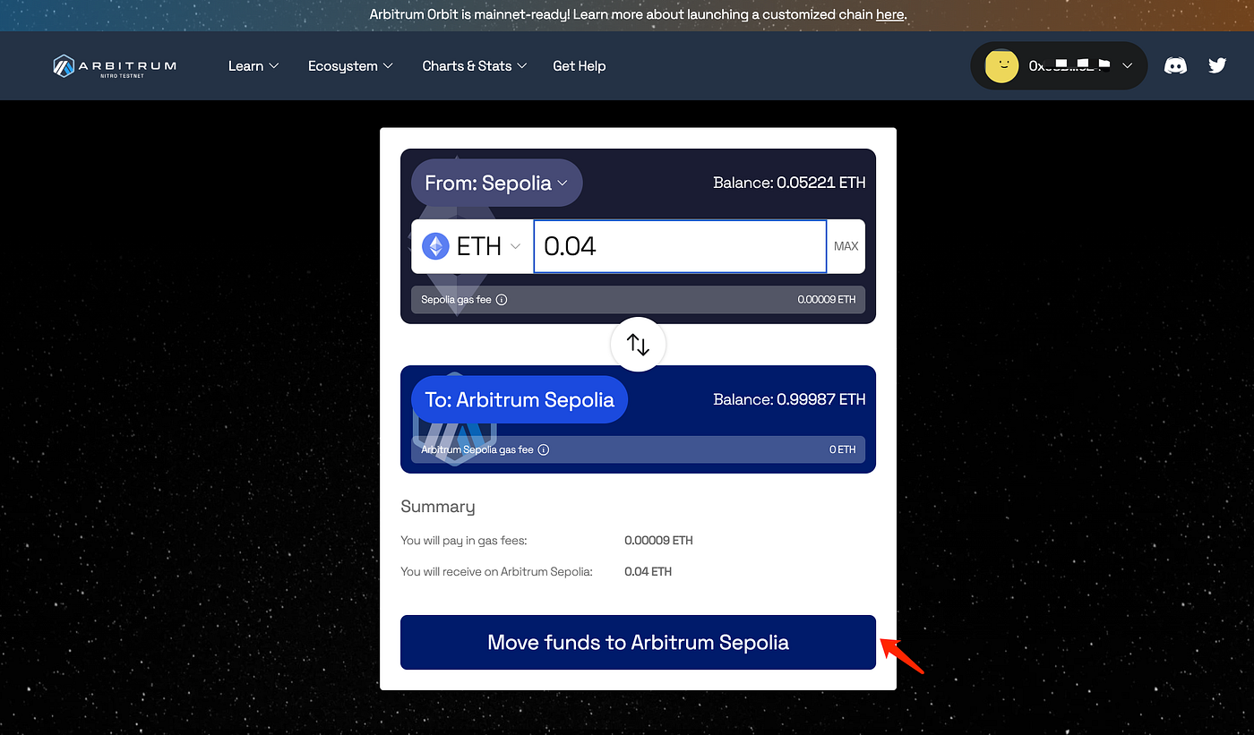Swap networks with the up-down arrows button

pyautogui.click(x=638, y=344)
